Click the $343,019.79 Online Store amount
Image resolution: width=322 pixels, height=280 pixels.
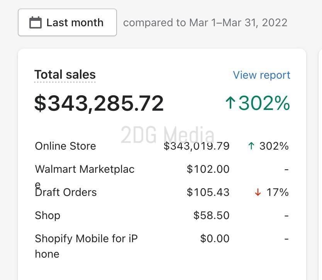point(197,146)
